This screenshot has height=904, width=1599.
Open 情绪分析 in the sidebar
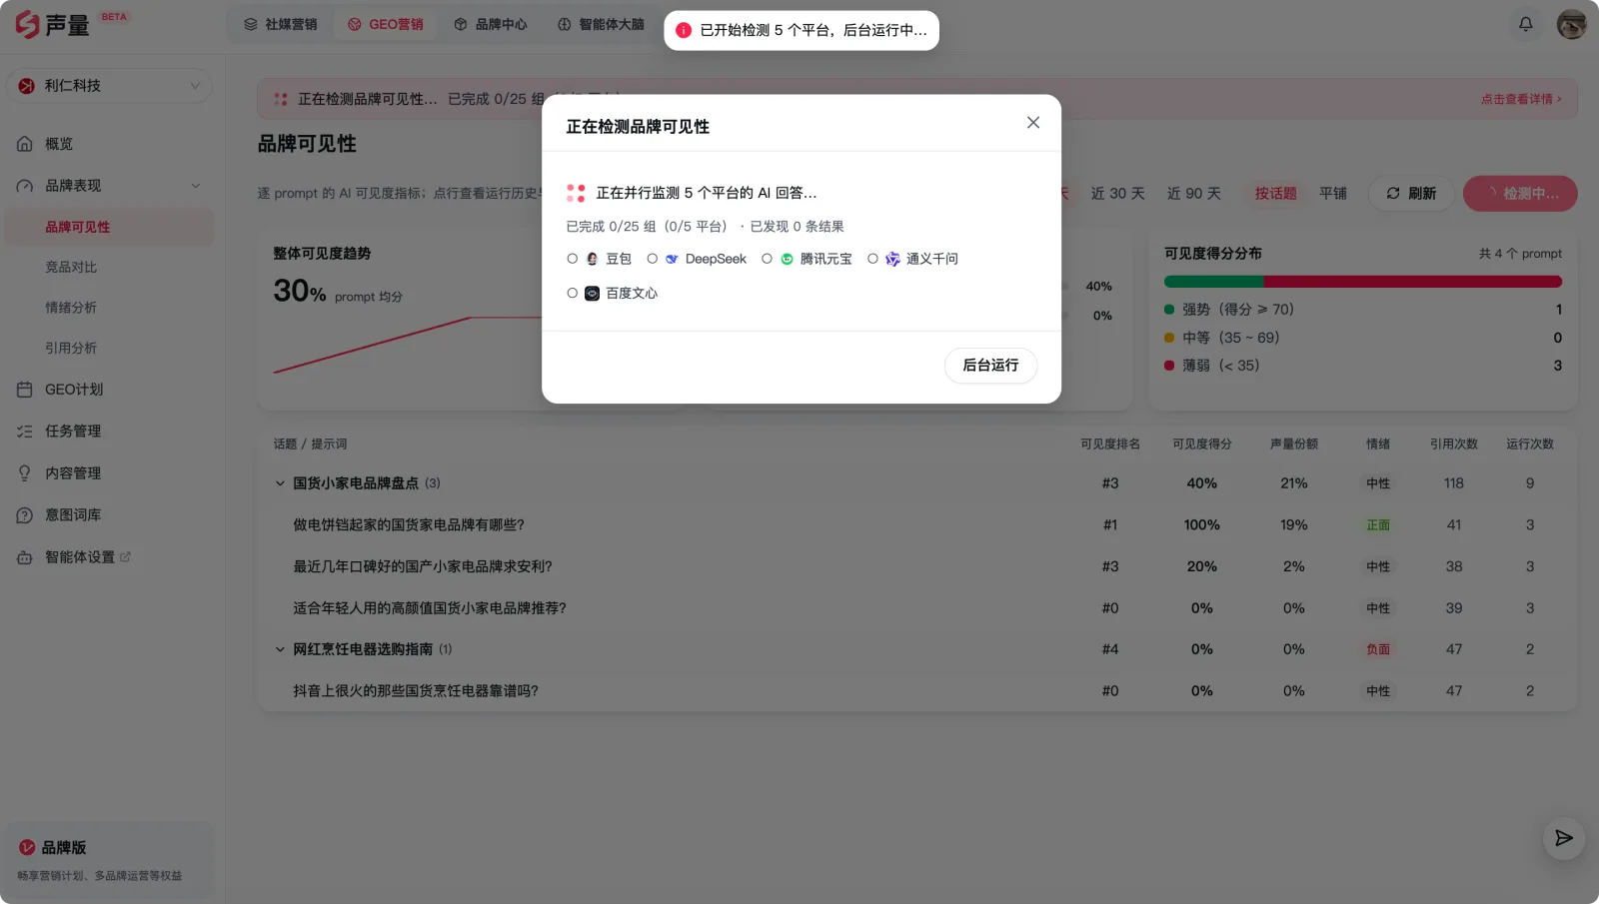tap(109, 308)
